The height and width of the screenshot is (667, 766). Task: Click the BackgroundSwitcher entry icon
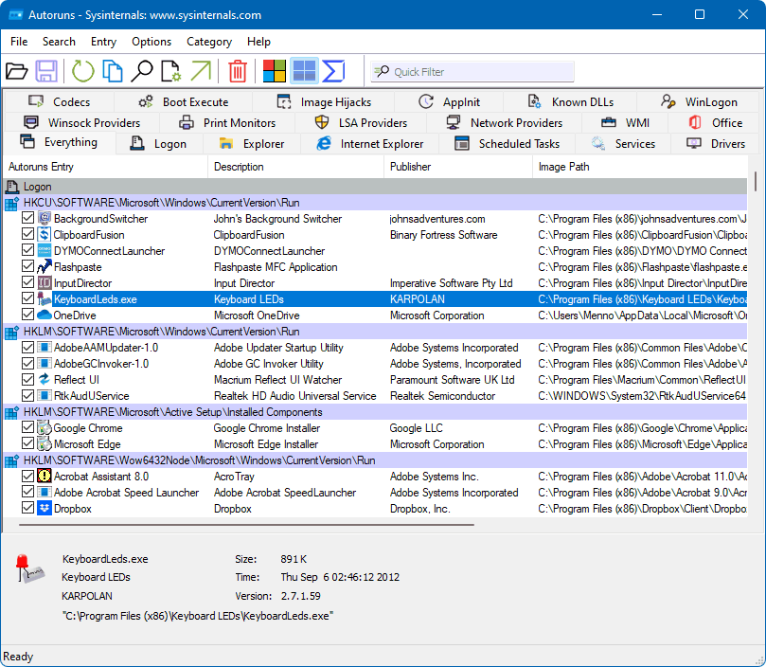point(45,218)
